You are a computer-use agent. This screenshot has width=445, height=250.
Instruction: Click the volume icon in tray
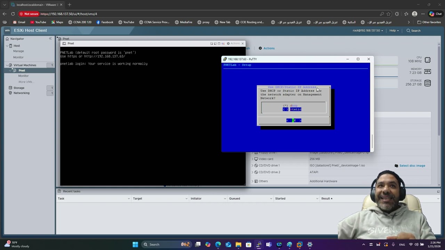point(416,244)
